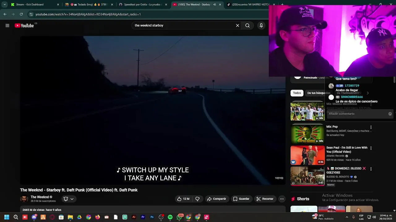
Task: Show more filter chips with right arrow
Action: point(368,93)
